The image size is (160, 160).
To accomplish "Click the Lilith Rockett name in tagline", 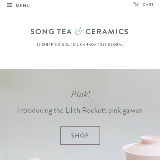I will point(86,110).
